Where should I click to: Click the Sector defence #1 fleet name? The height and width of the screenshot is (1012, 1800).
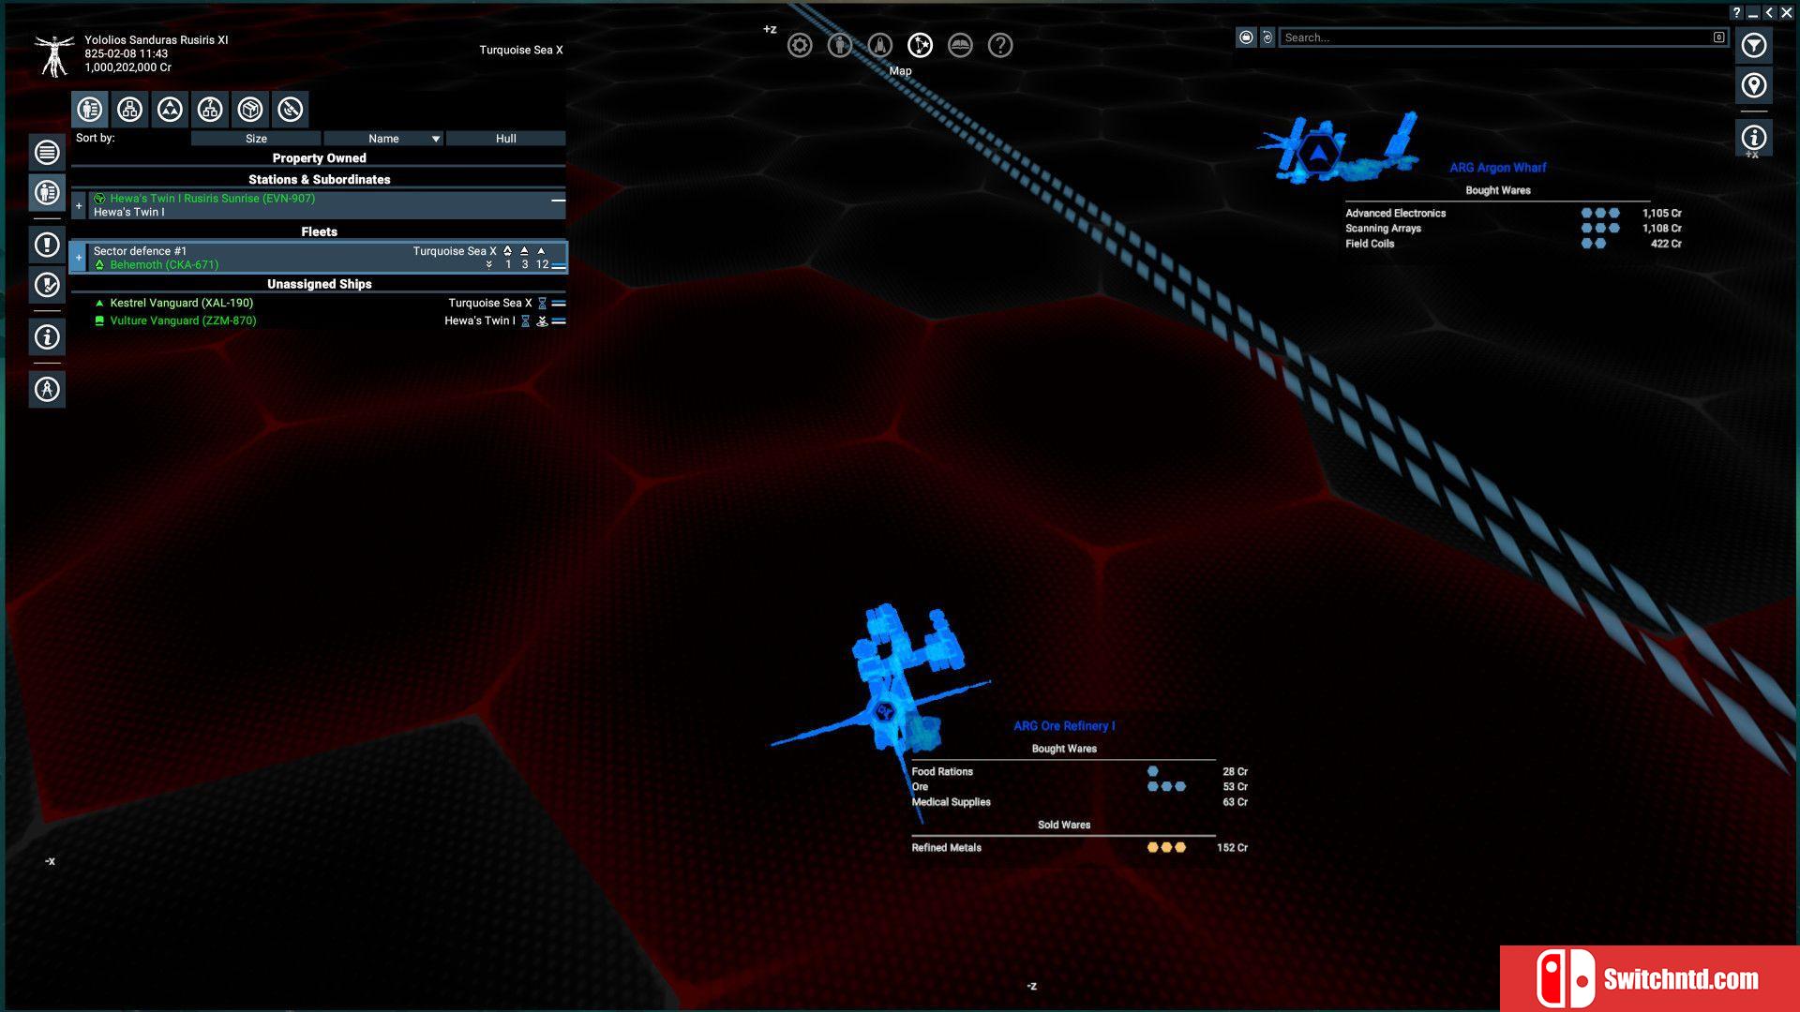click(140, 251)
